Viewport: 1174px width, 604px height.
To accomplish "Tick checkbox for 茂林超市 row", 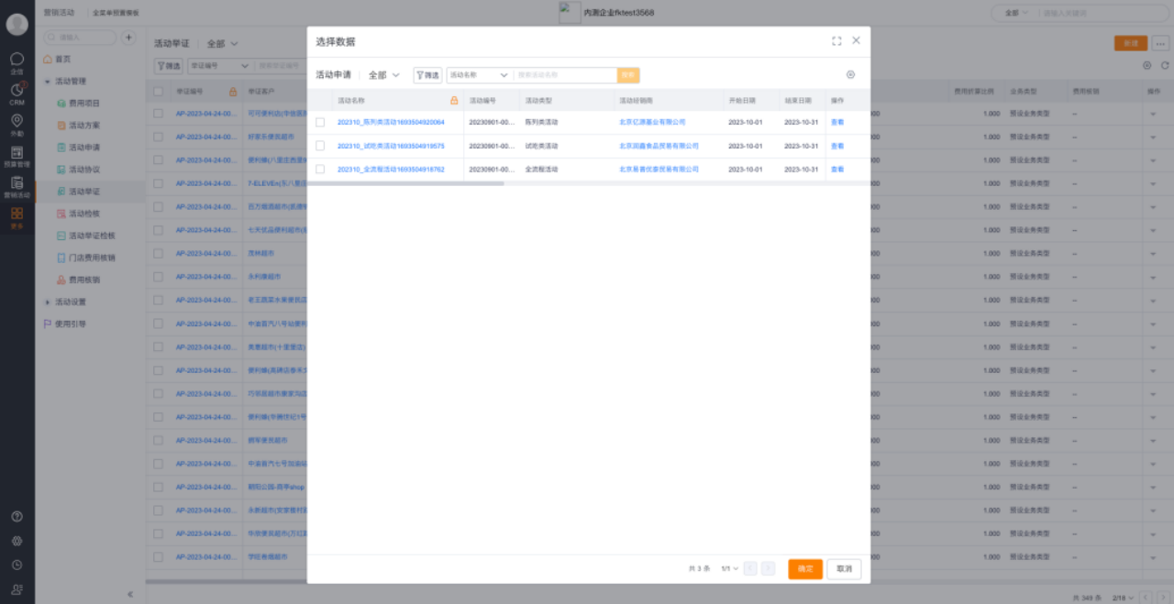I will (159, 253).
